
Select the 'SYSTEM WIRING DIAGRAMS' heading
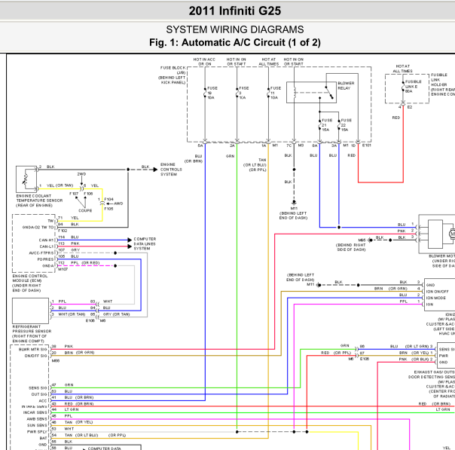[235, 29]
